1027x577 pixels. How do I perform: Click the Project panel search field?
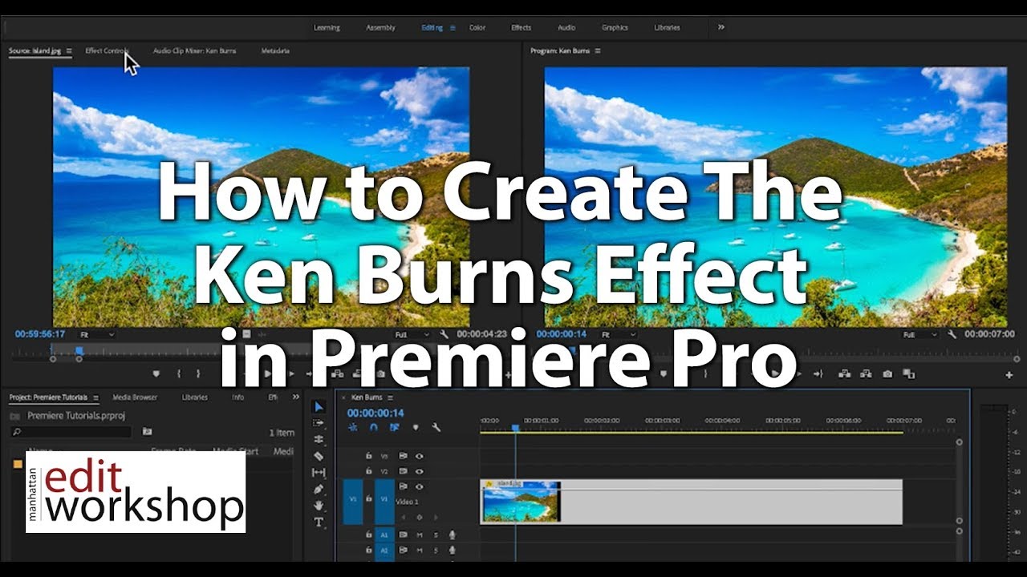71,432
